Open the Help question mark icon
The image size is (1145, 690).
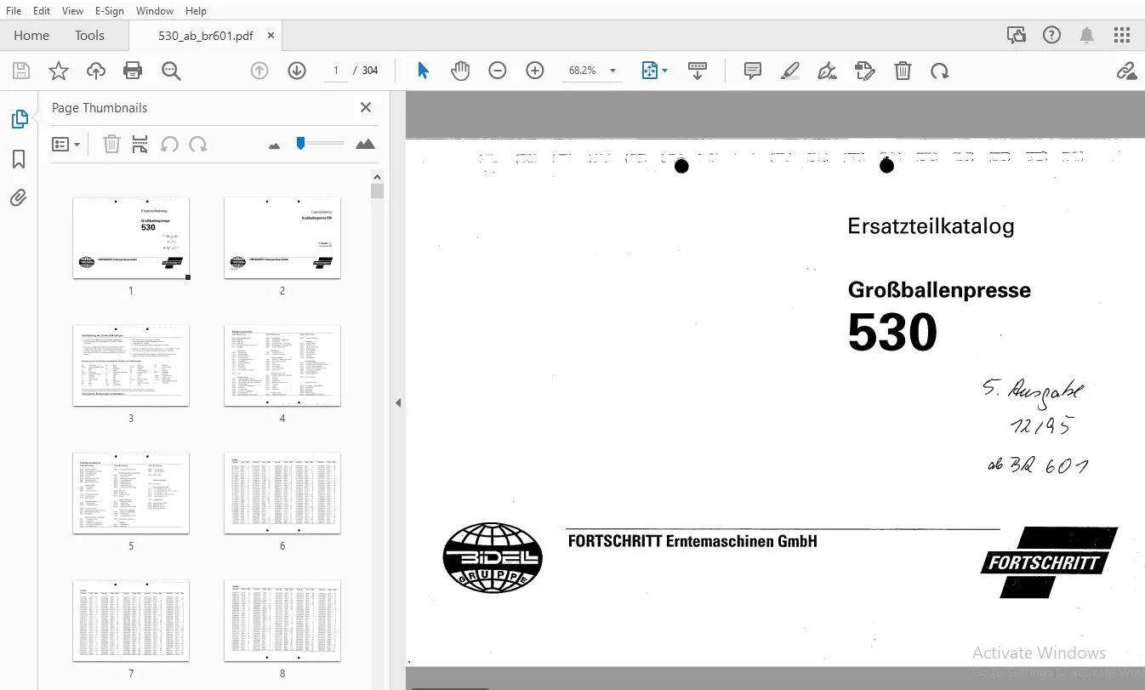[1052, 35]
